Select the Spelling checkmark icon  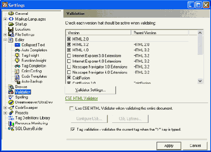click(x=11, y=97)
